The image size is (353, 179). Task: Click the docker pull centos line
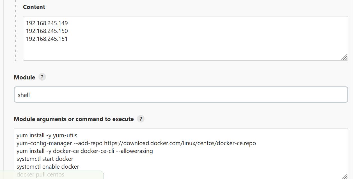coord(40,175)
